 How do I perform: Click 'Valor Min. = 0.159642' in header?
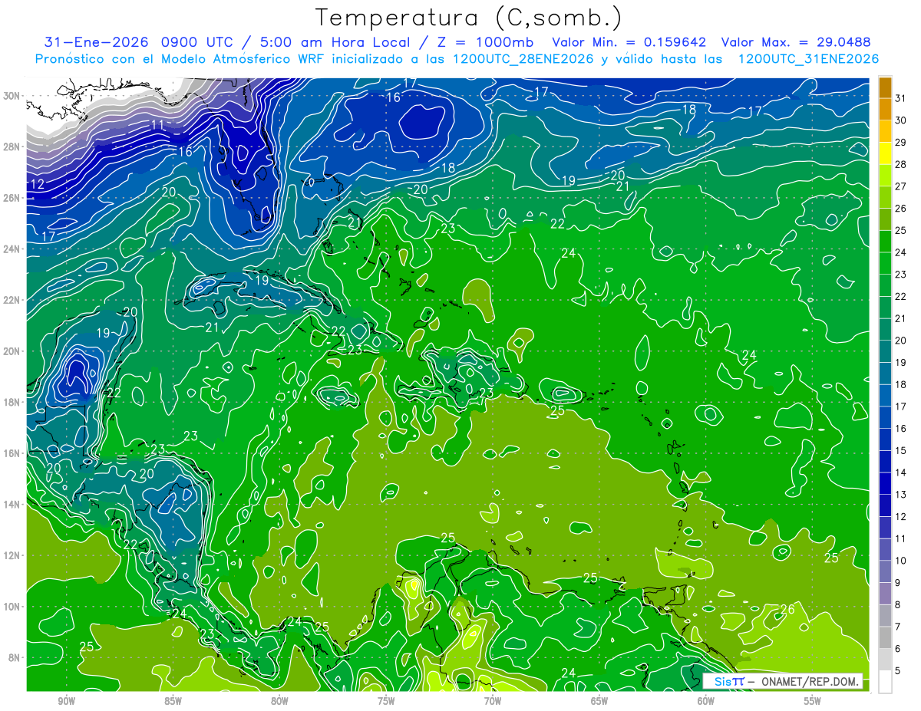629,42
